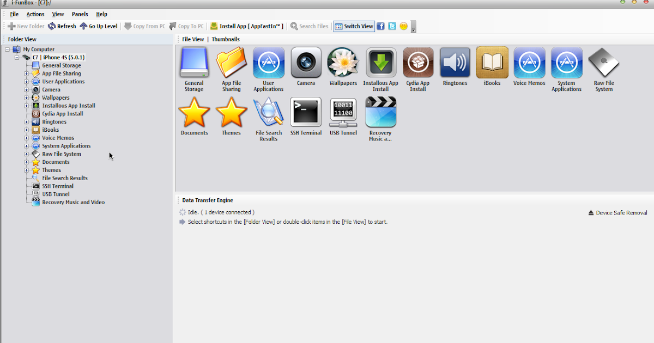The image size is (654, 343).
Task: Switch to the Thumbnails tab
Action: [226, 39]
